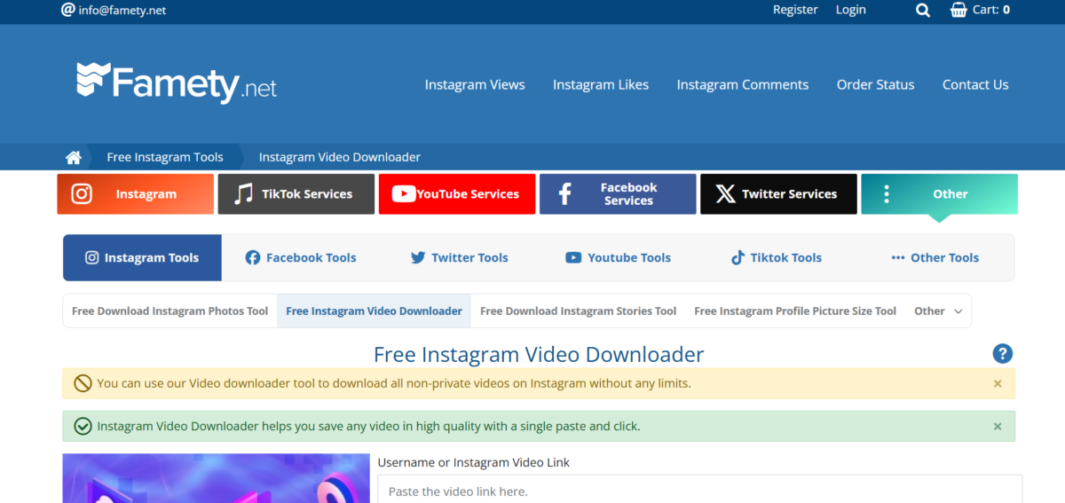Open the shopping cart icon

click(x=958, y=10)
